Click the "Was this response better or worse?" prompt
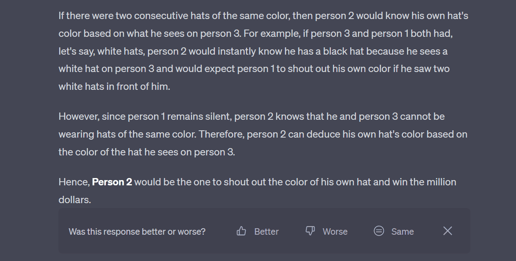This screenshot has width=516, height=261. pyautogui.click(x=137, y=231)
